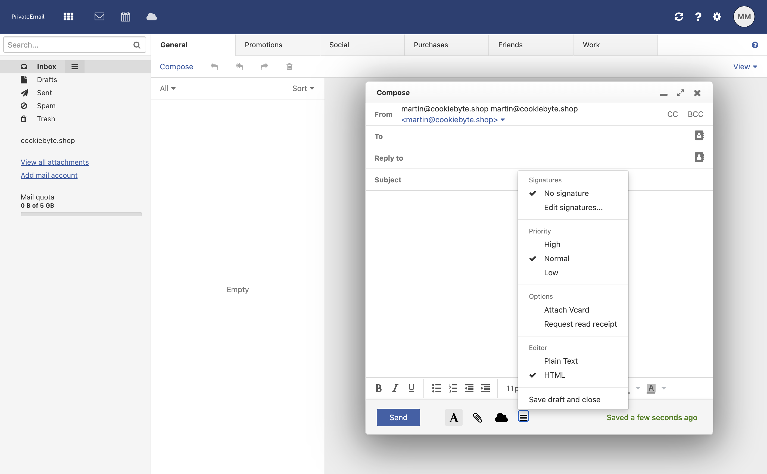Open the Sort dropdown
The height and width of the screenshot is (474, 767).
[x=303, y=88]
